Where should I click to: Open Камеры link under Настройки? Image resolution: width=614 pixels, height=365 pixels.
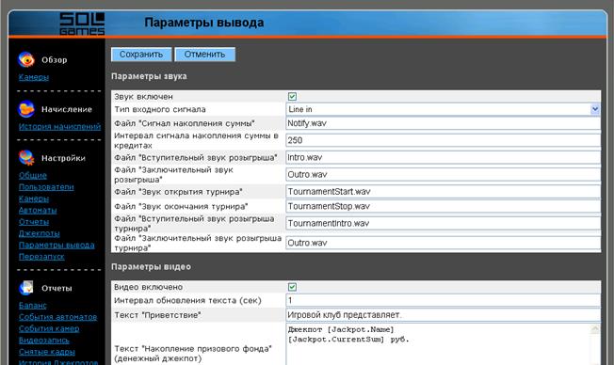click(x=34, y=198)
